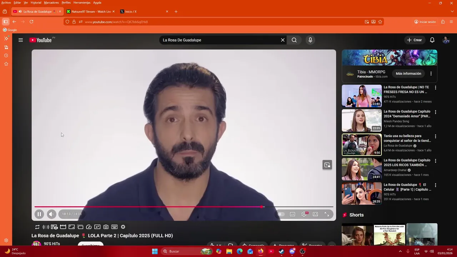Image resolution: width=457 pixels, height=257 pixels.
Task: Switch to Natsune97 Stream tab
Action: [91, 11]
